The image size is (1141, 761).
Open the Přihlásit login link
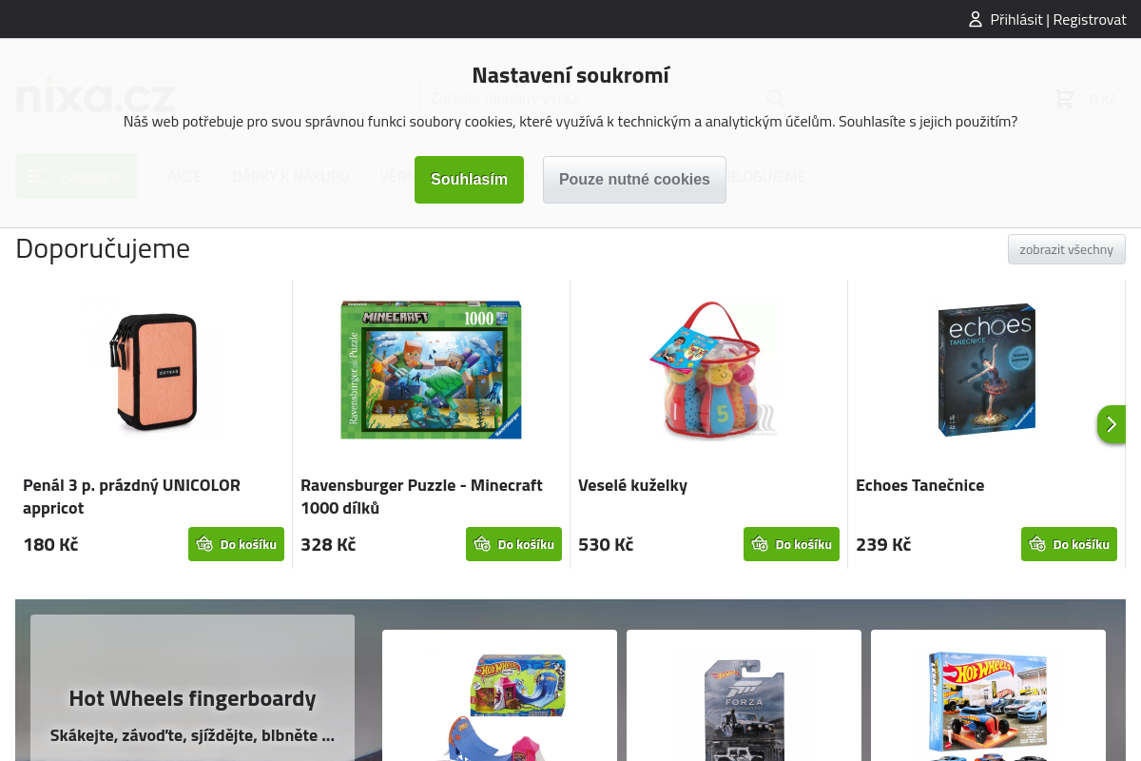pyautogui.click(x=1016, y=19)
